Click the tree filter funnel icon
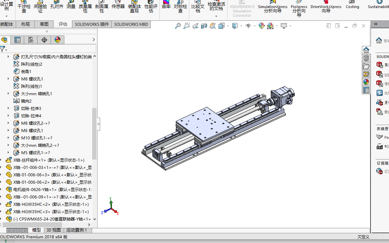This screenshot has width=389, height=243. coord(3,49)
